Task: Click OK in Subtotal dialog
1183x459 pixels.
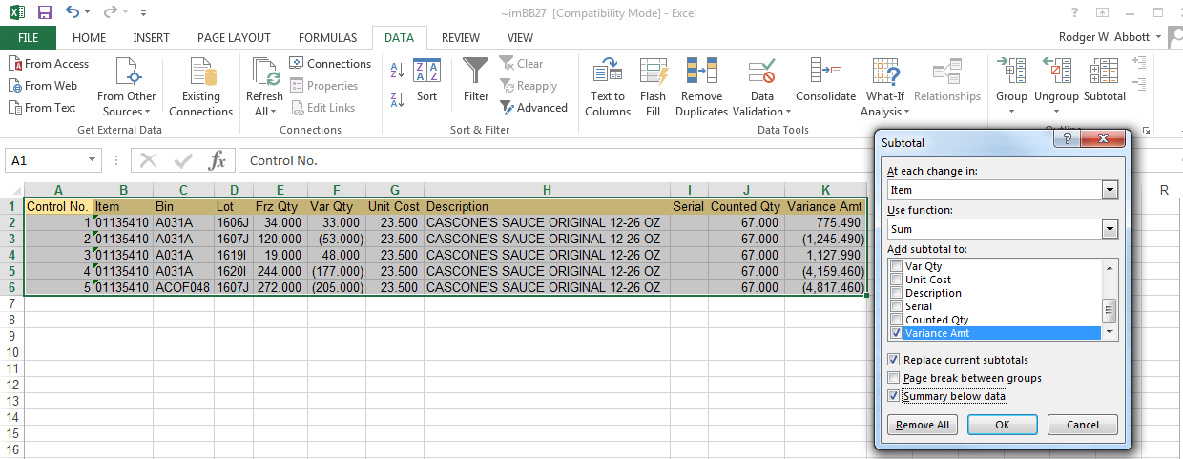Action: [1002, 425]
